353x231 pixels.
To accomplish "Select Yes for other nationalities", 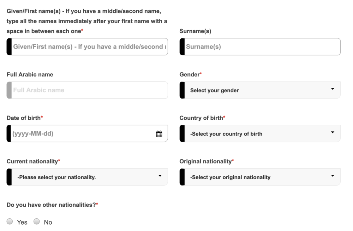I will [10, 221].
